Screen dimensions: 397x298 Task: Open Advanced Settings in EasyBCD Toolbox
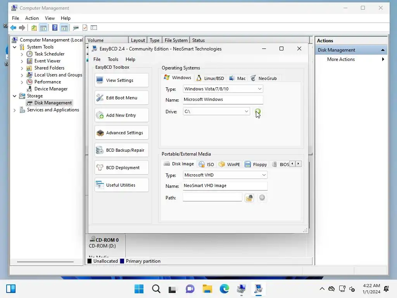tap(122, 133)
